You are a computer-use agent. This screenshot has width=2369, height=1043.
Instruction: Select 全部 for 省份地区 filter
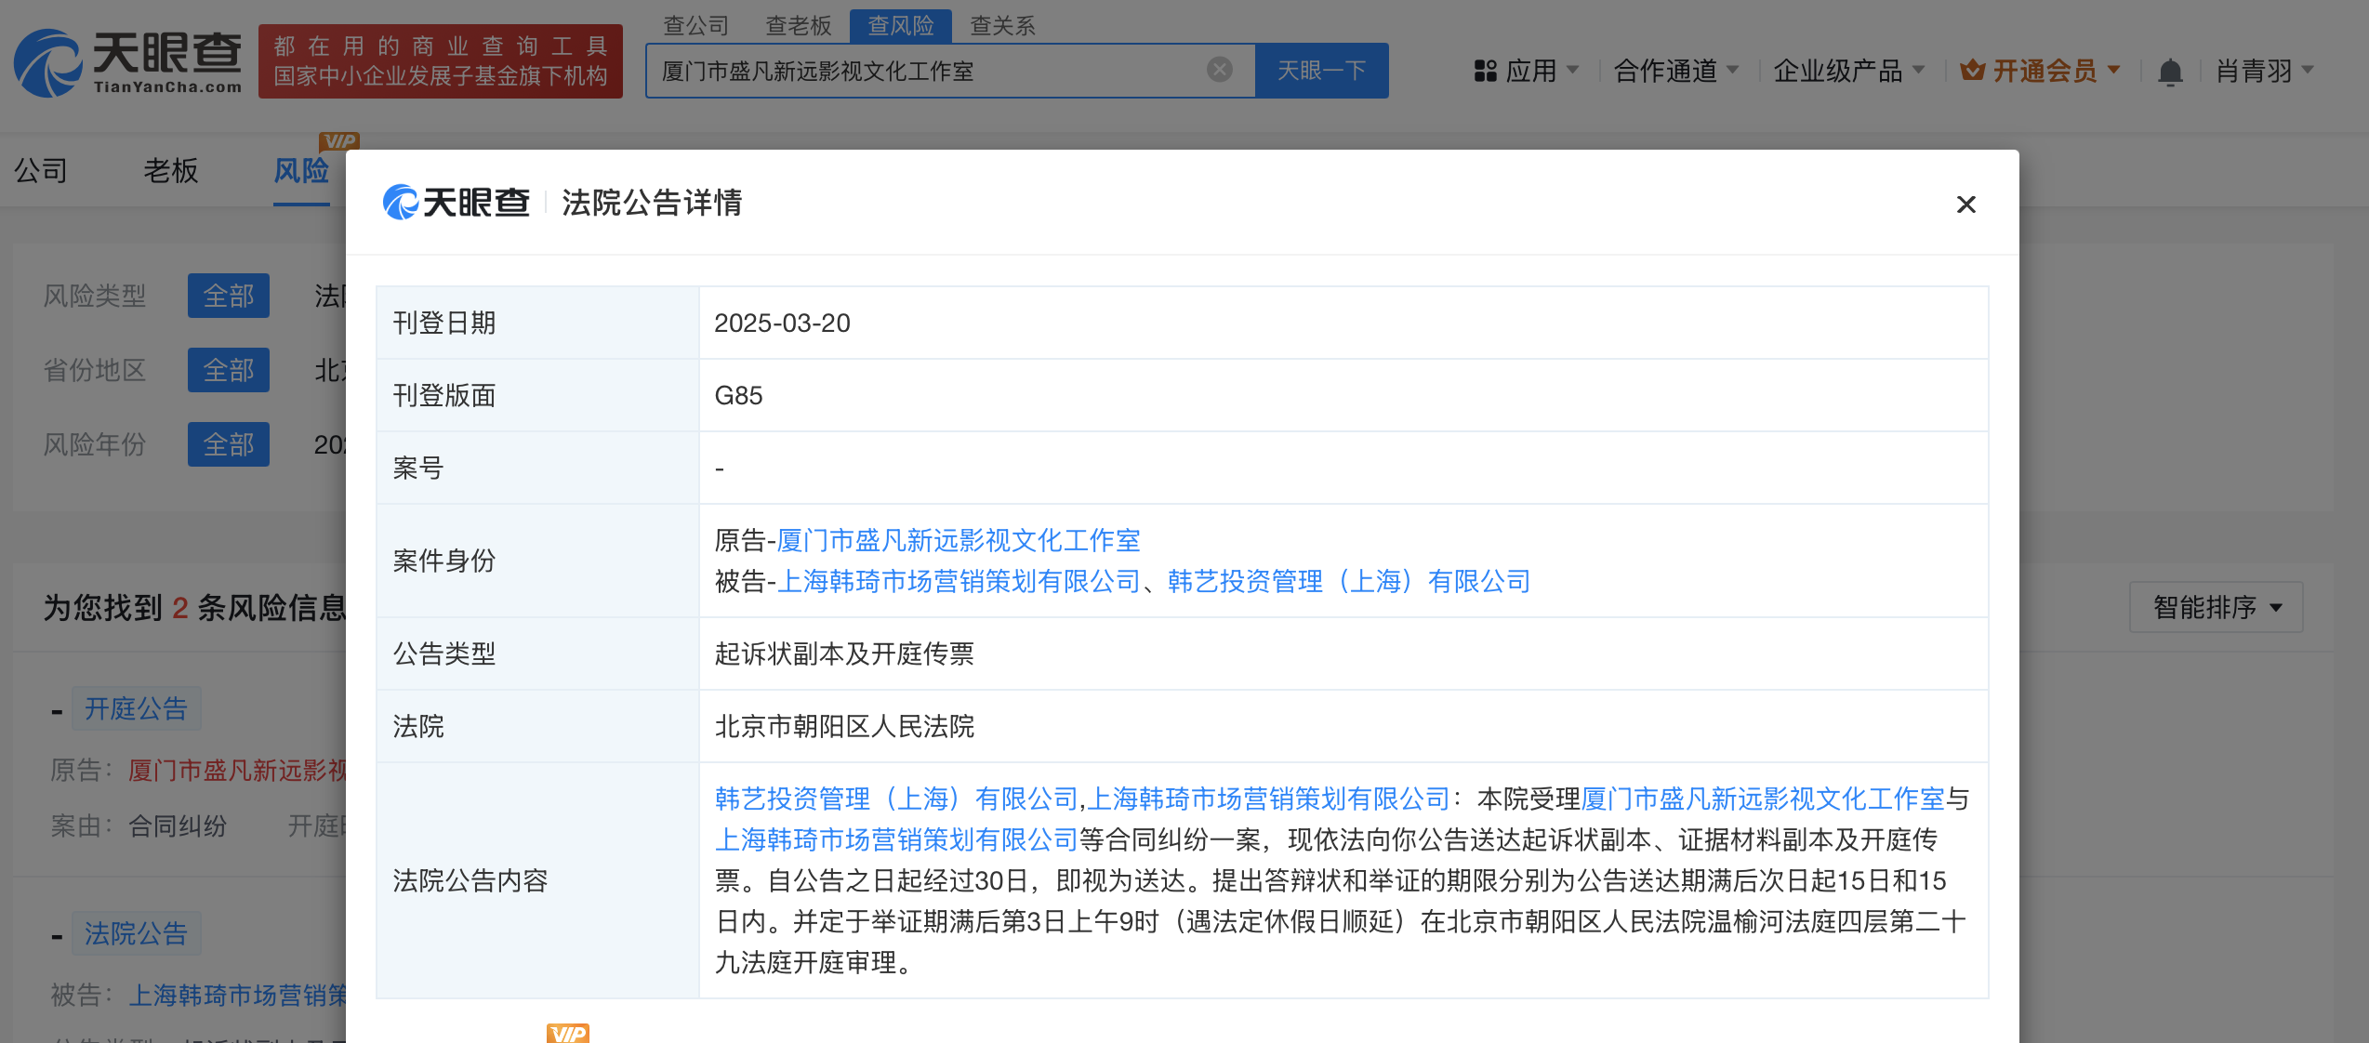pyautogui.click(x=229, y=370)
